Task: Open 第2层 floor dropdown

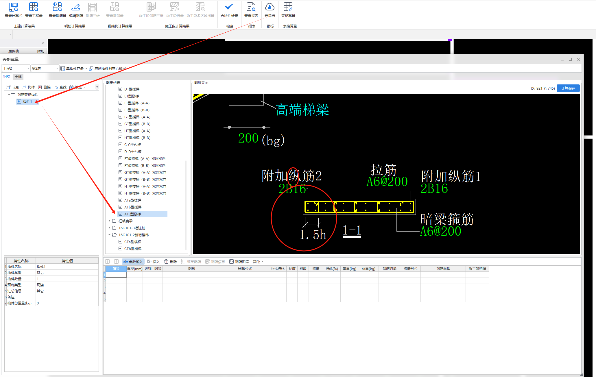Action: [x=45, y=69]
